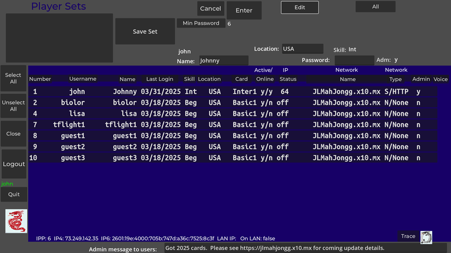Click the Select All button

pos(13,78)
